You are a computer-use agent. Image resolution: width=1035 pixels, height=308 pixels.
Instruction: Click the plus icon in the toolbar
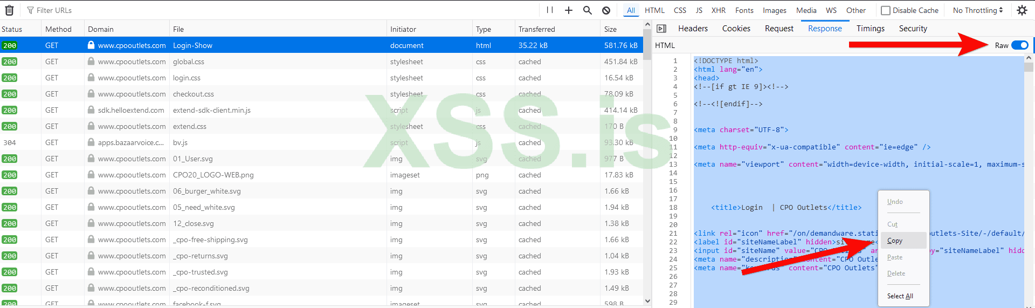[x=568, y=10]
